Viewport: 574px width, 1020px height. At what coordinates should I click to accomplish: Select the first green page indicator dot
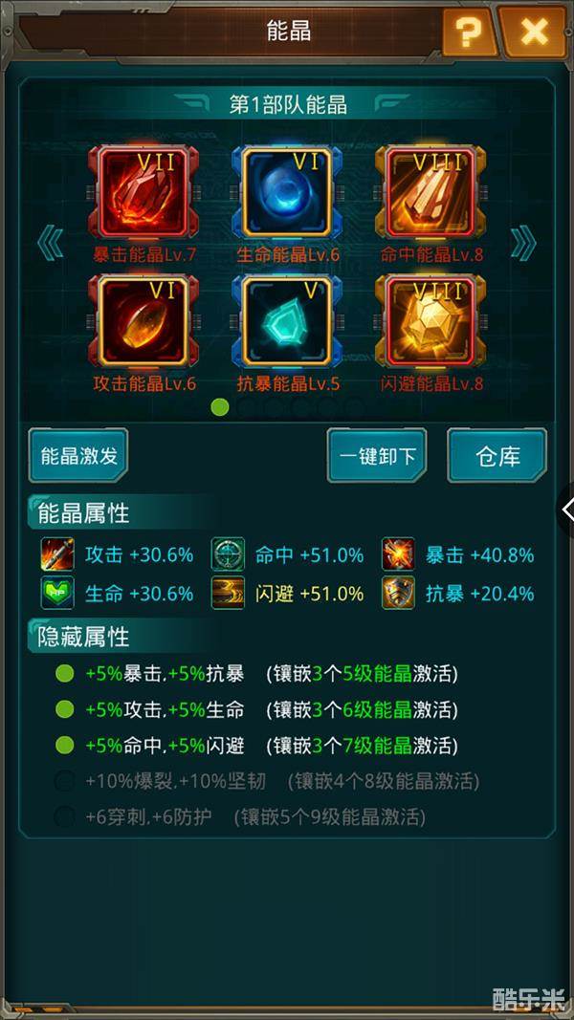pos(220,407)
